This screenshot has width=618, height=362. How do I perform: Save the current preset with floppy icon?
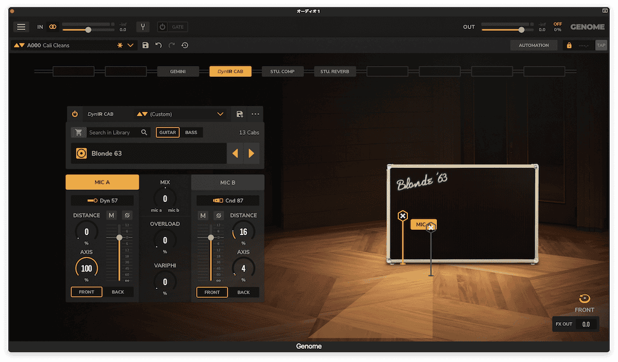[145, 45]
